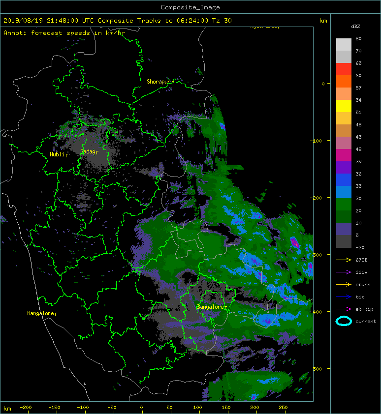Pick the light gray 70–80 dBZ swatch

pos(344,45)
